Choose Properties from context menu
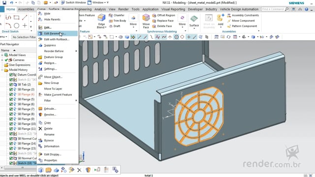The image size is (315, 177). coord(58,160)
